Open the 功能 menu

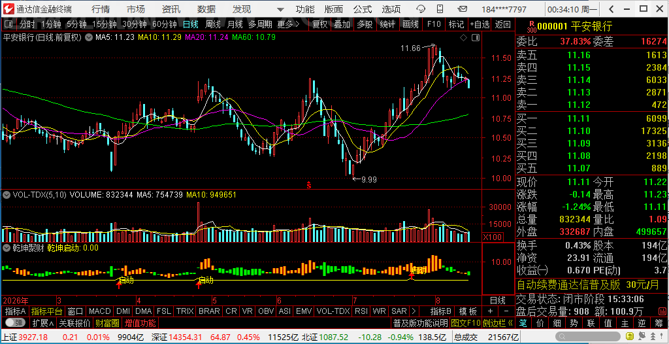(305, 9)
